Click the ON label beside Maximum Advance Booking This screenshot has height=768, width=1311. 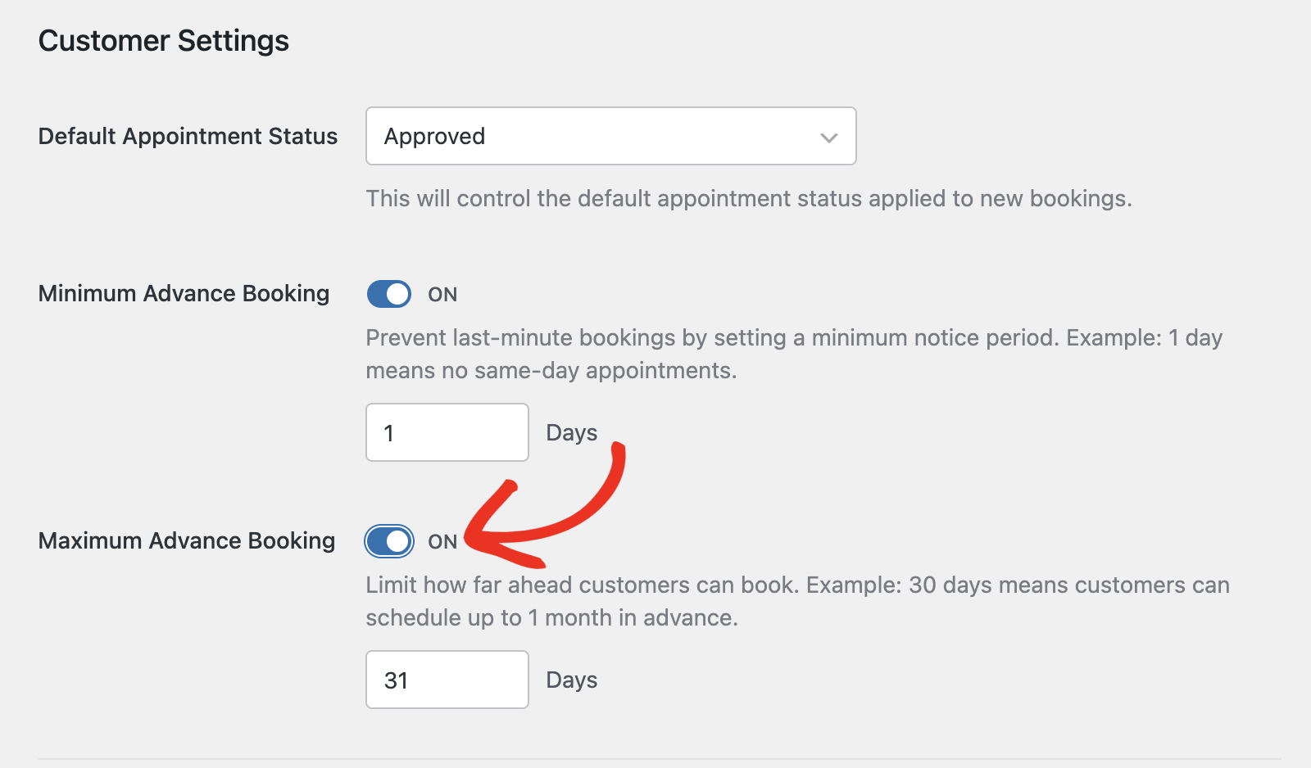[445, 540]
